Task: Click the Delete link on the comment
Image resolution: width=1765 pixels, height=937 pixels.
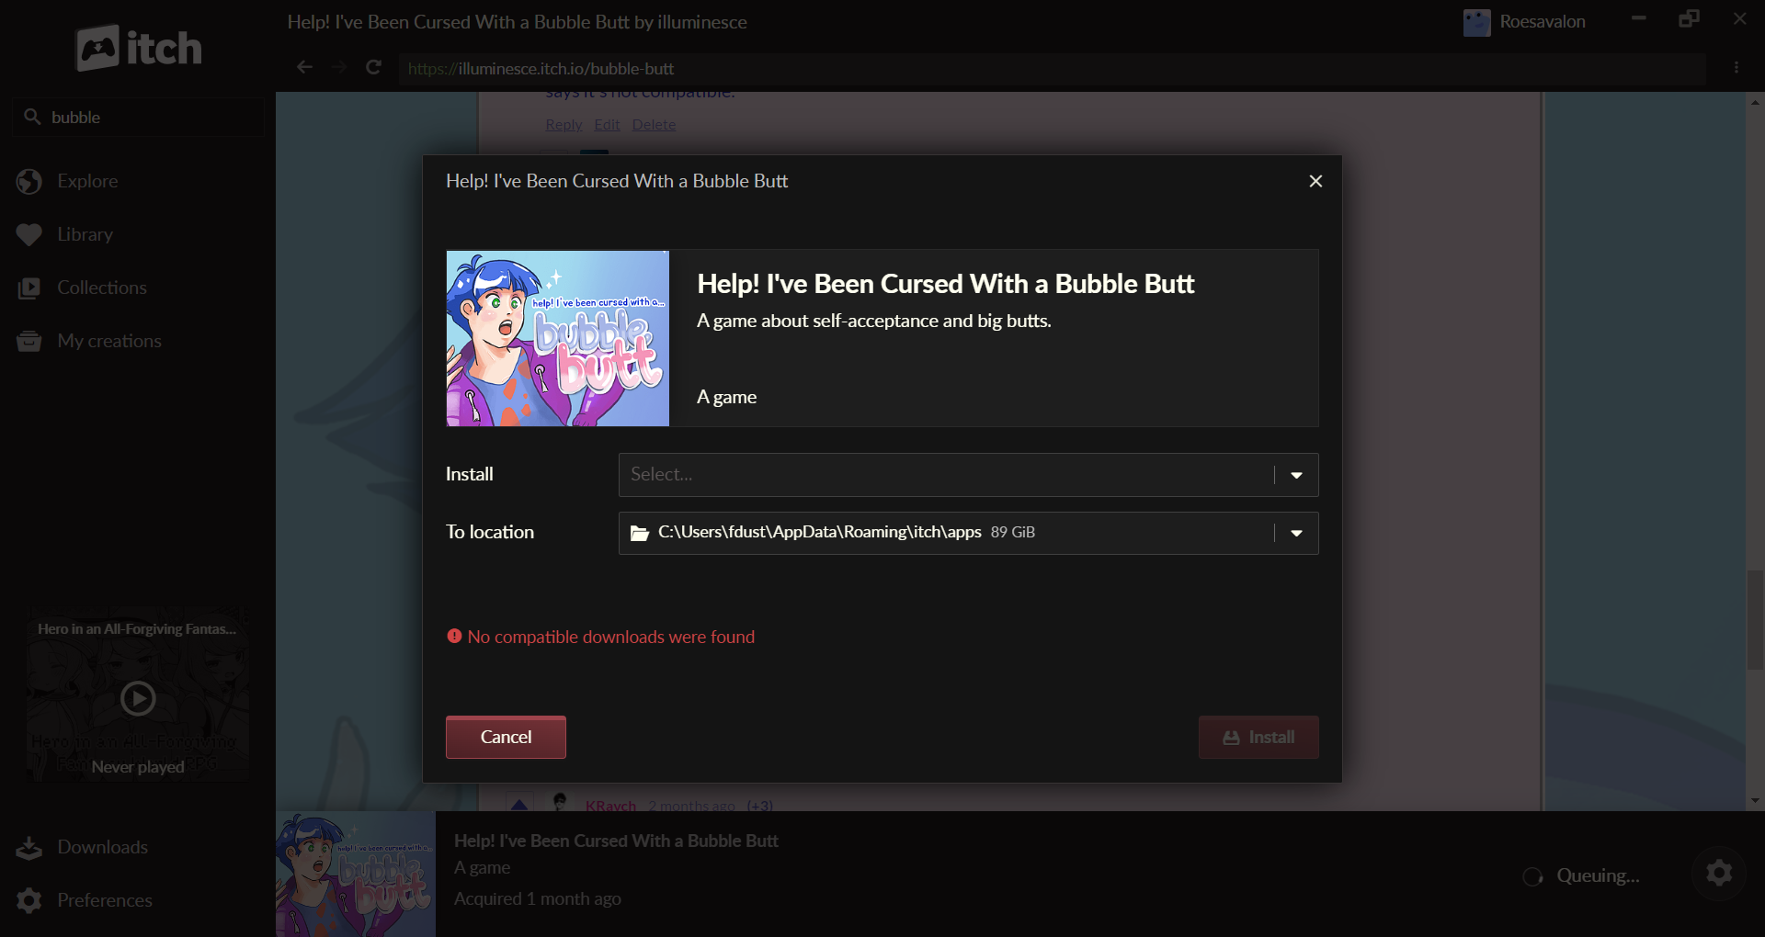Action: 654,124
